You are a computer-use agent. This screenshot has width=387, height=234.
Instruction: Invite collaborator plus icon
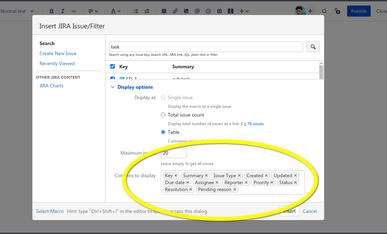(x=310, y=11)
